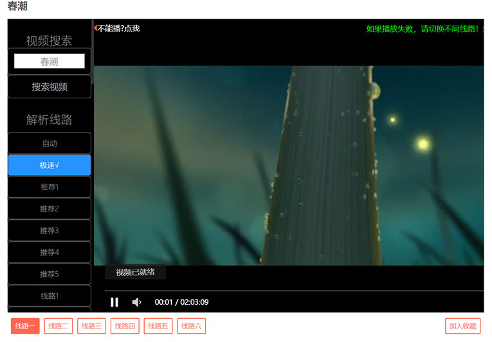Viewport: 492px width, 342px height.
Task: Choose the 推荐3 parsing line
Action: click(x=50, y=231)
